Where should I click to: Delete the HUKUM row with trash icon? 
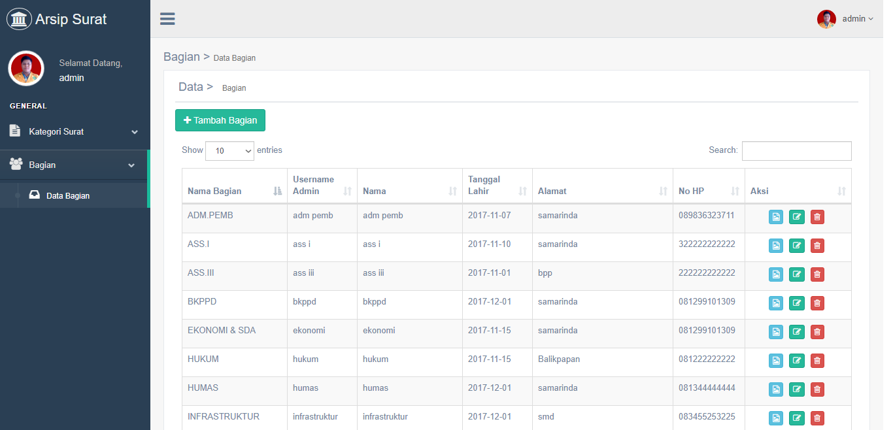817,361
